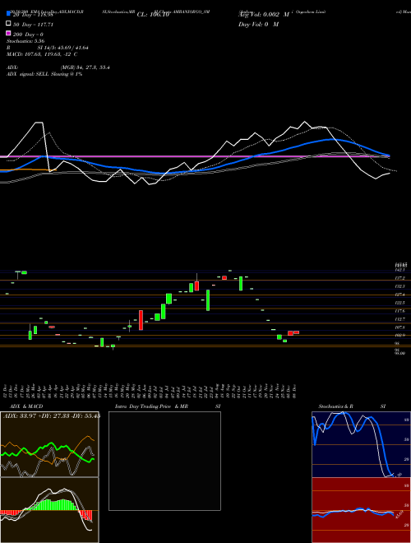Click the 'Avg Vol: 0.002 M' readout
This screenshot has width=411, height=543.
pyautogui.click(x=264, y=15)
